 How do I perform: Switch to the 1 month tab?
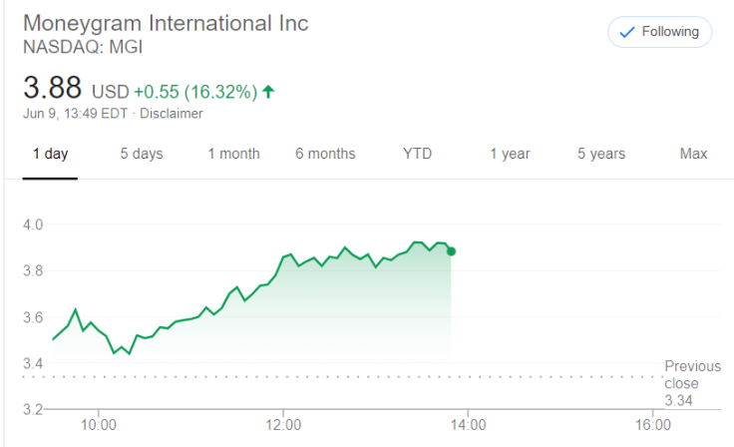point(233,154)
